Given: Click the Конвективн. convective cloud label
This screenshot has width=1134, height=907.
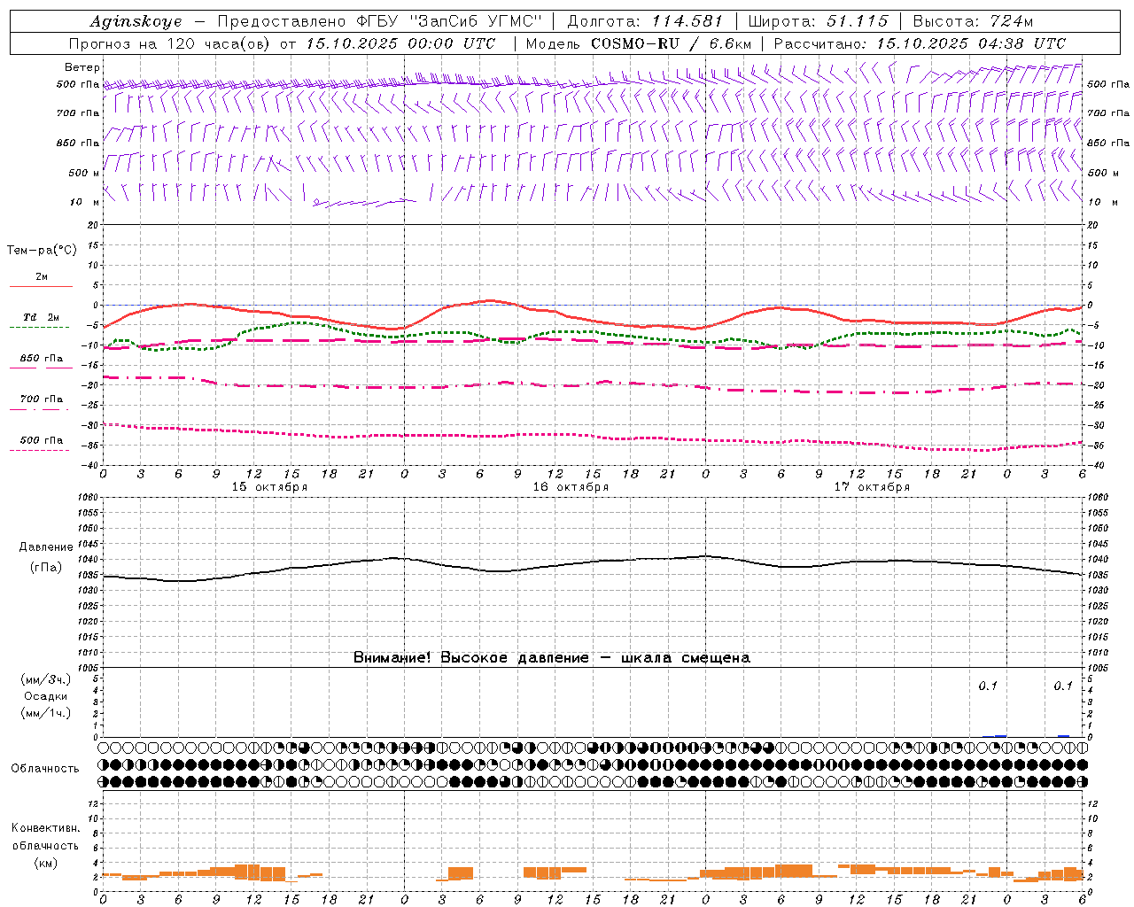Looking at the screenshot, I should (45, 828).
